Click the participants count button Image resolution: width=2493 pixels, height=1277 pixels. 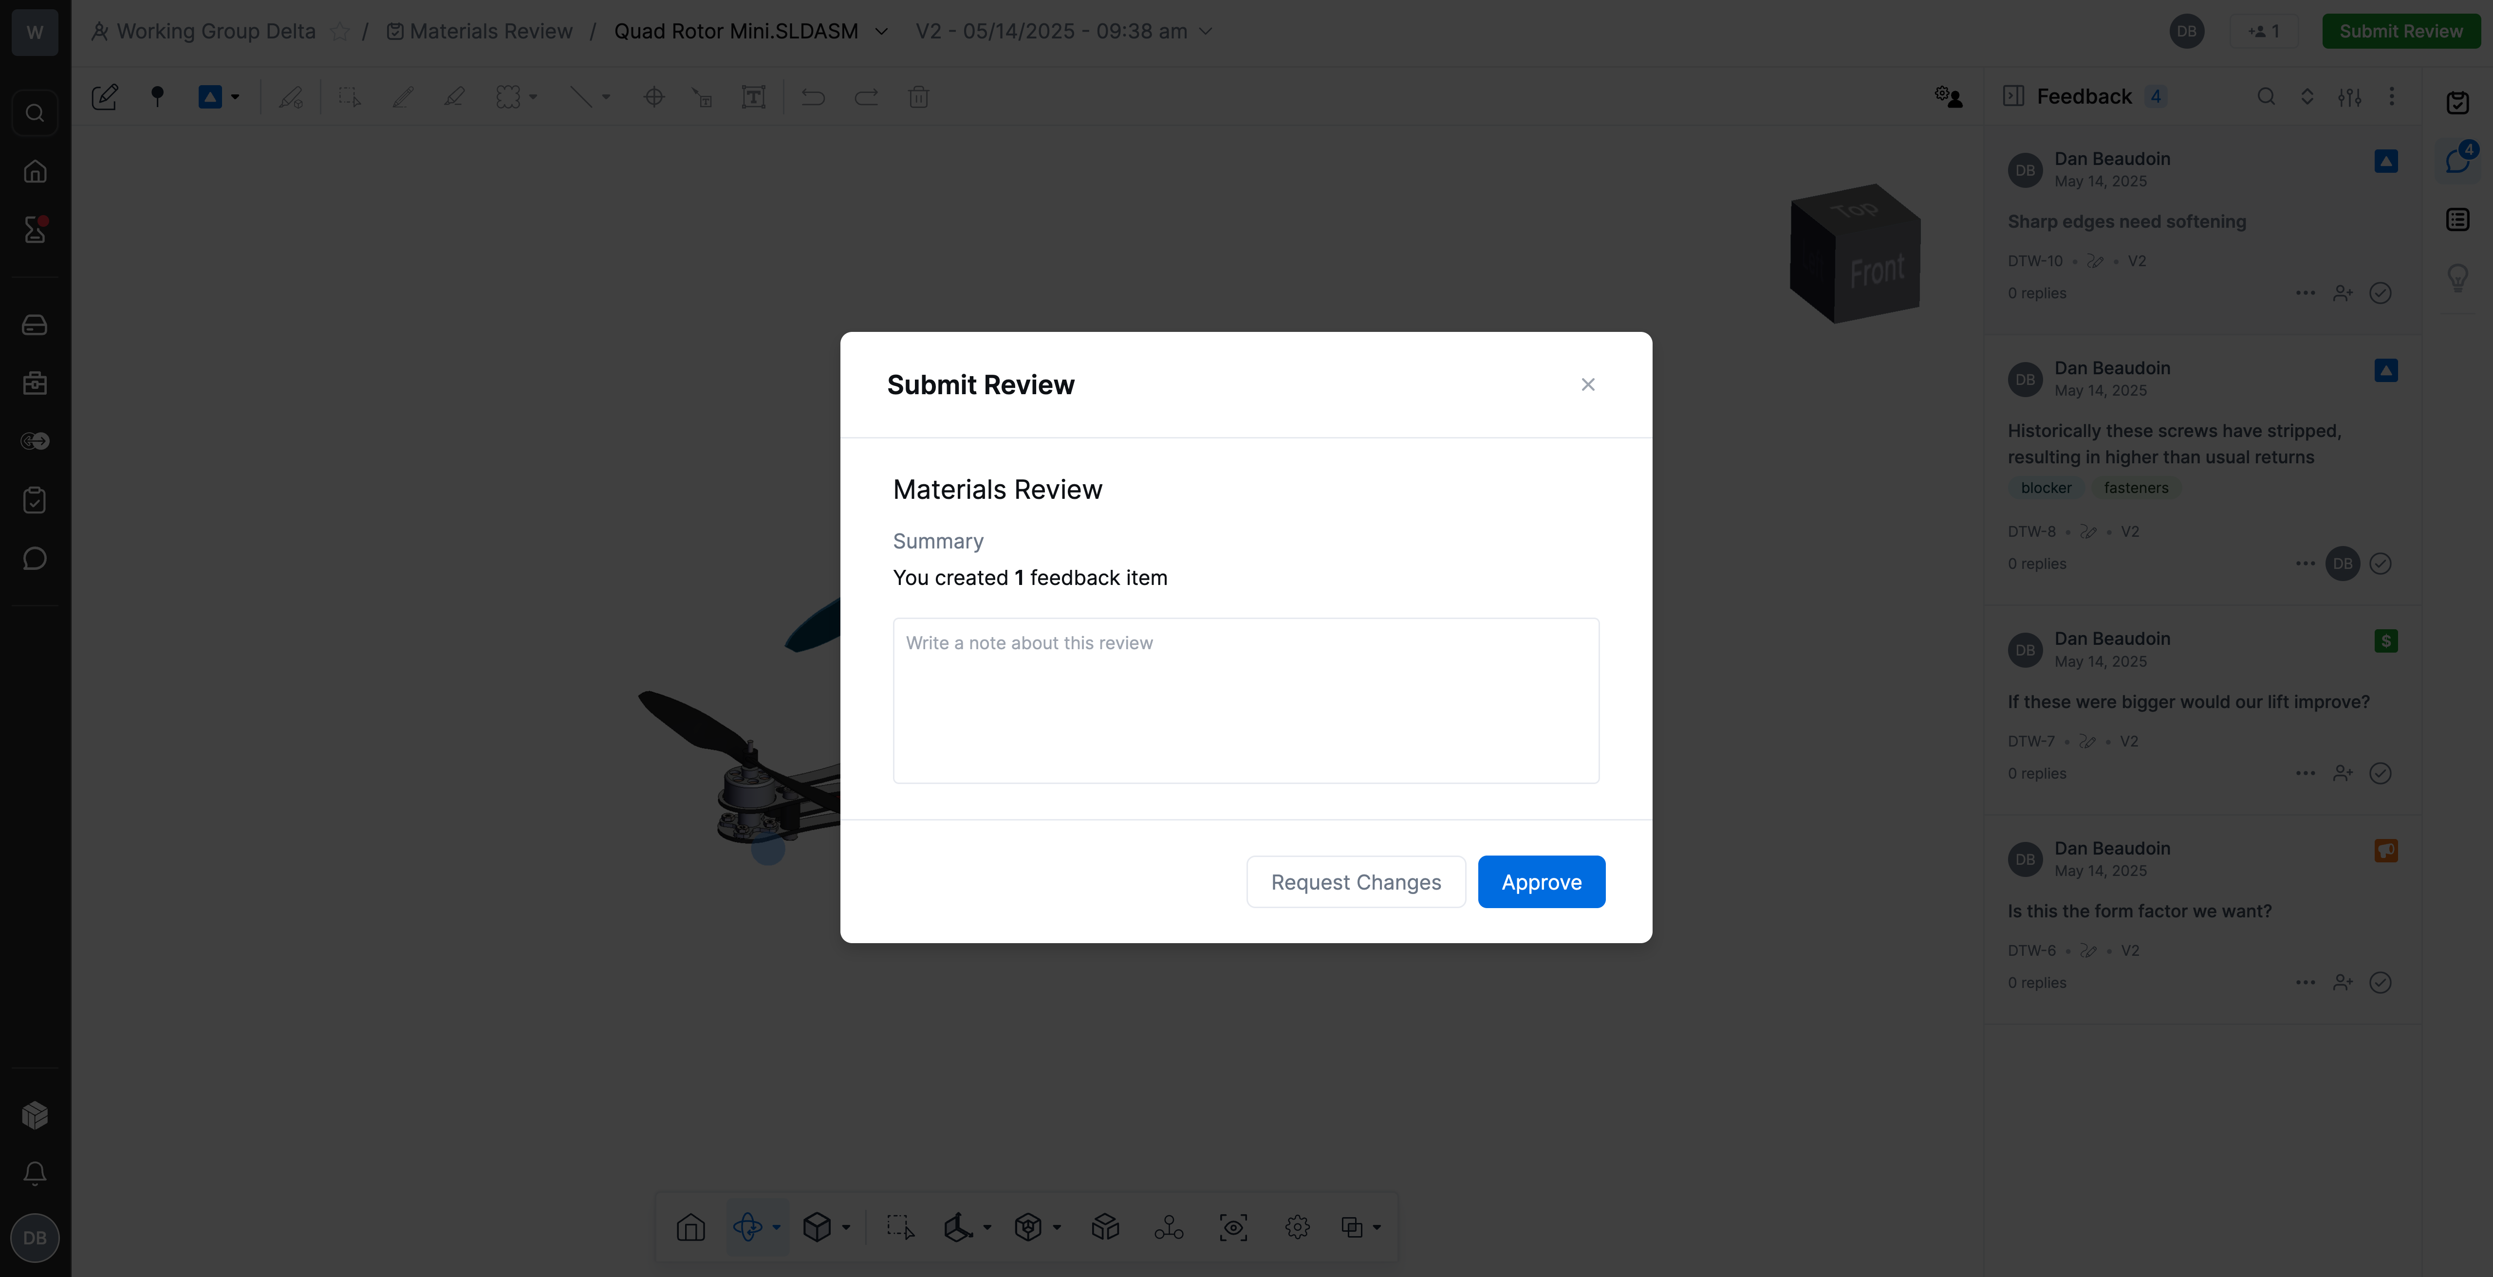(x=2264, y=31)
